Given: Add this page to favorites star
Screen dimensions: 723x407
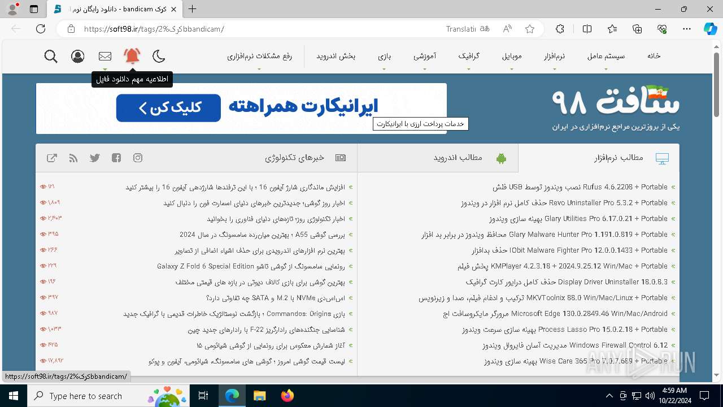Looking at the screenshot, I should point(530,29).
